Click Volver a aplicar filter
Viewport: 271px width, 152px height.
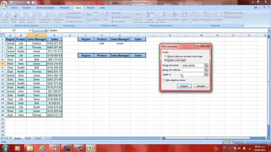(121, 17)
